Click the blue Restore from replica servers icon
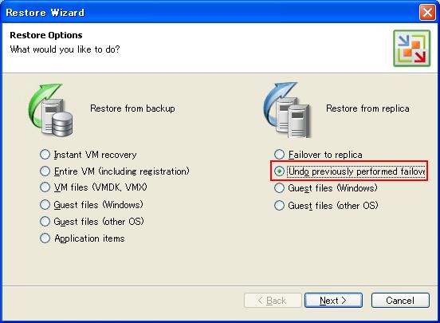Image resolution: width=440 pixels, height=323 pixels. pyautogui.click(x=287, y=110)
